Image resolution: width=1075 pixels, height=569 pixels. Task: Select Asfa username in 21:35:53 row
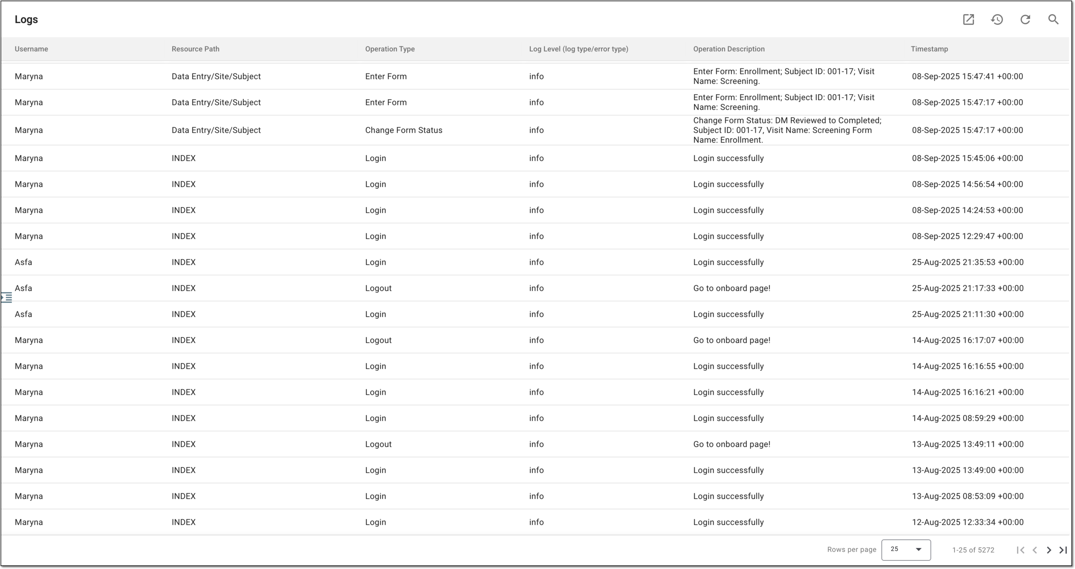[23, 262]
